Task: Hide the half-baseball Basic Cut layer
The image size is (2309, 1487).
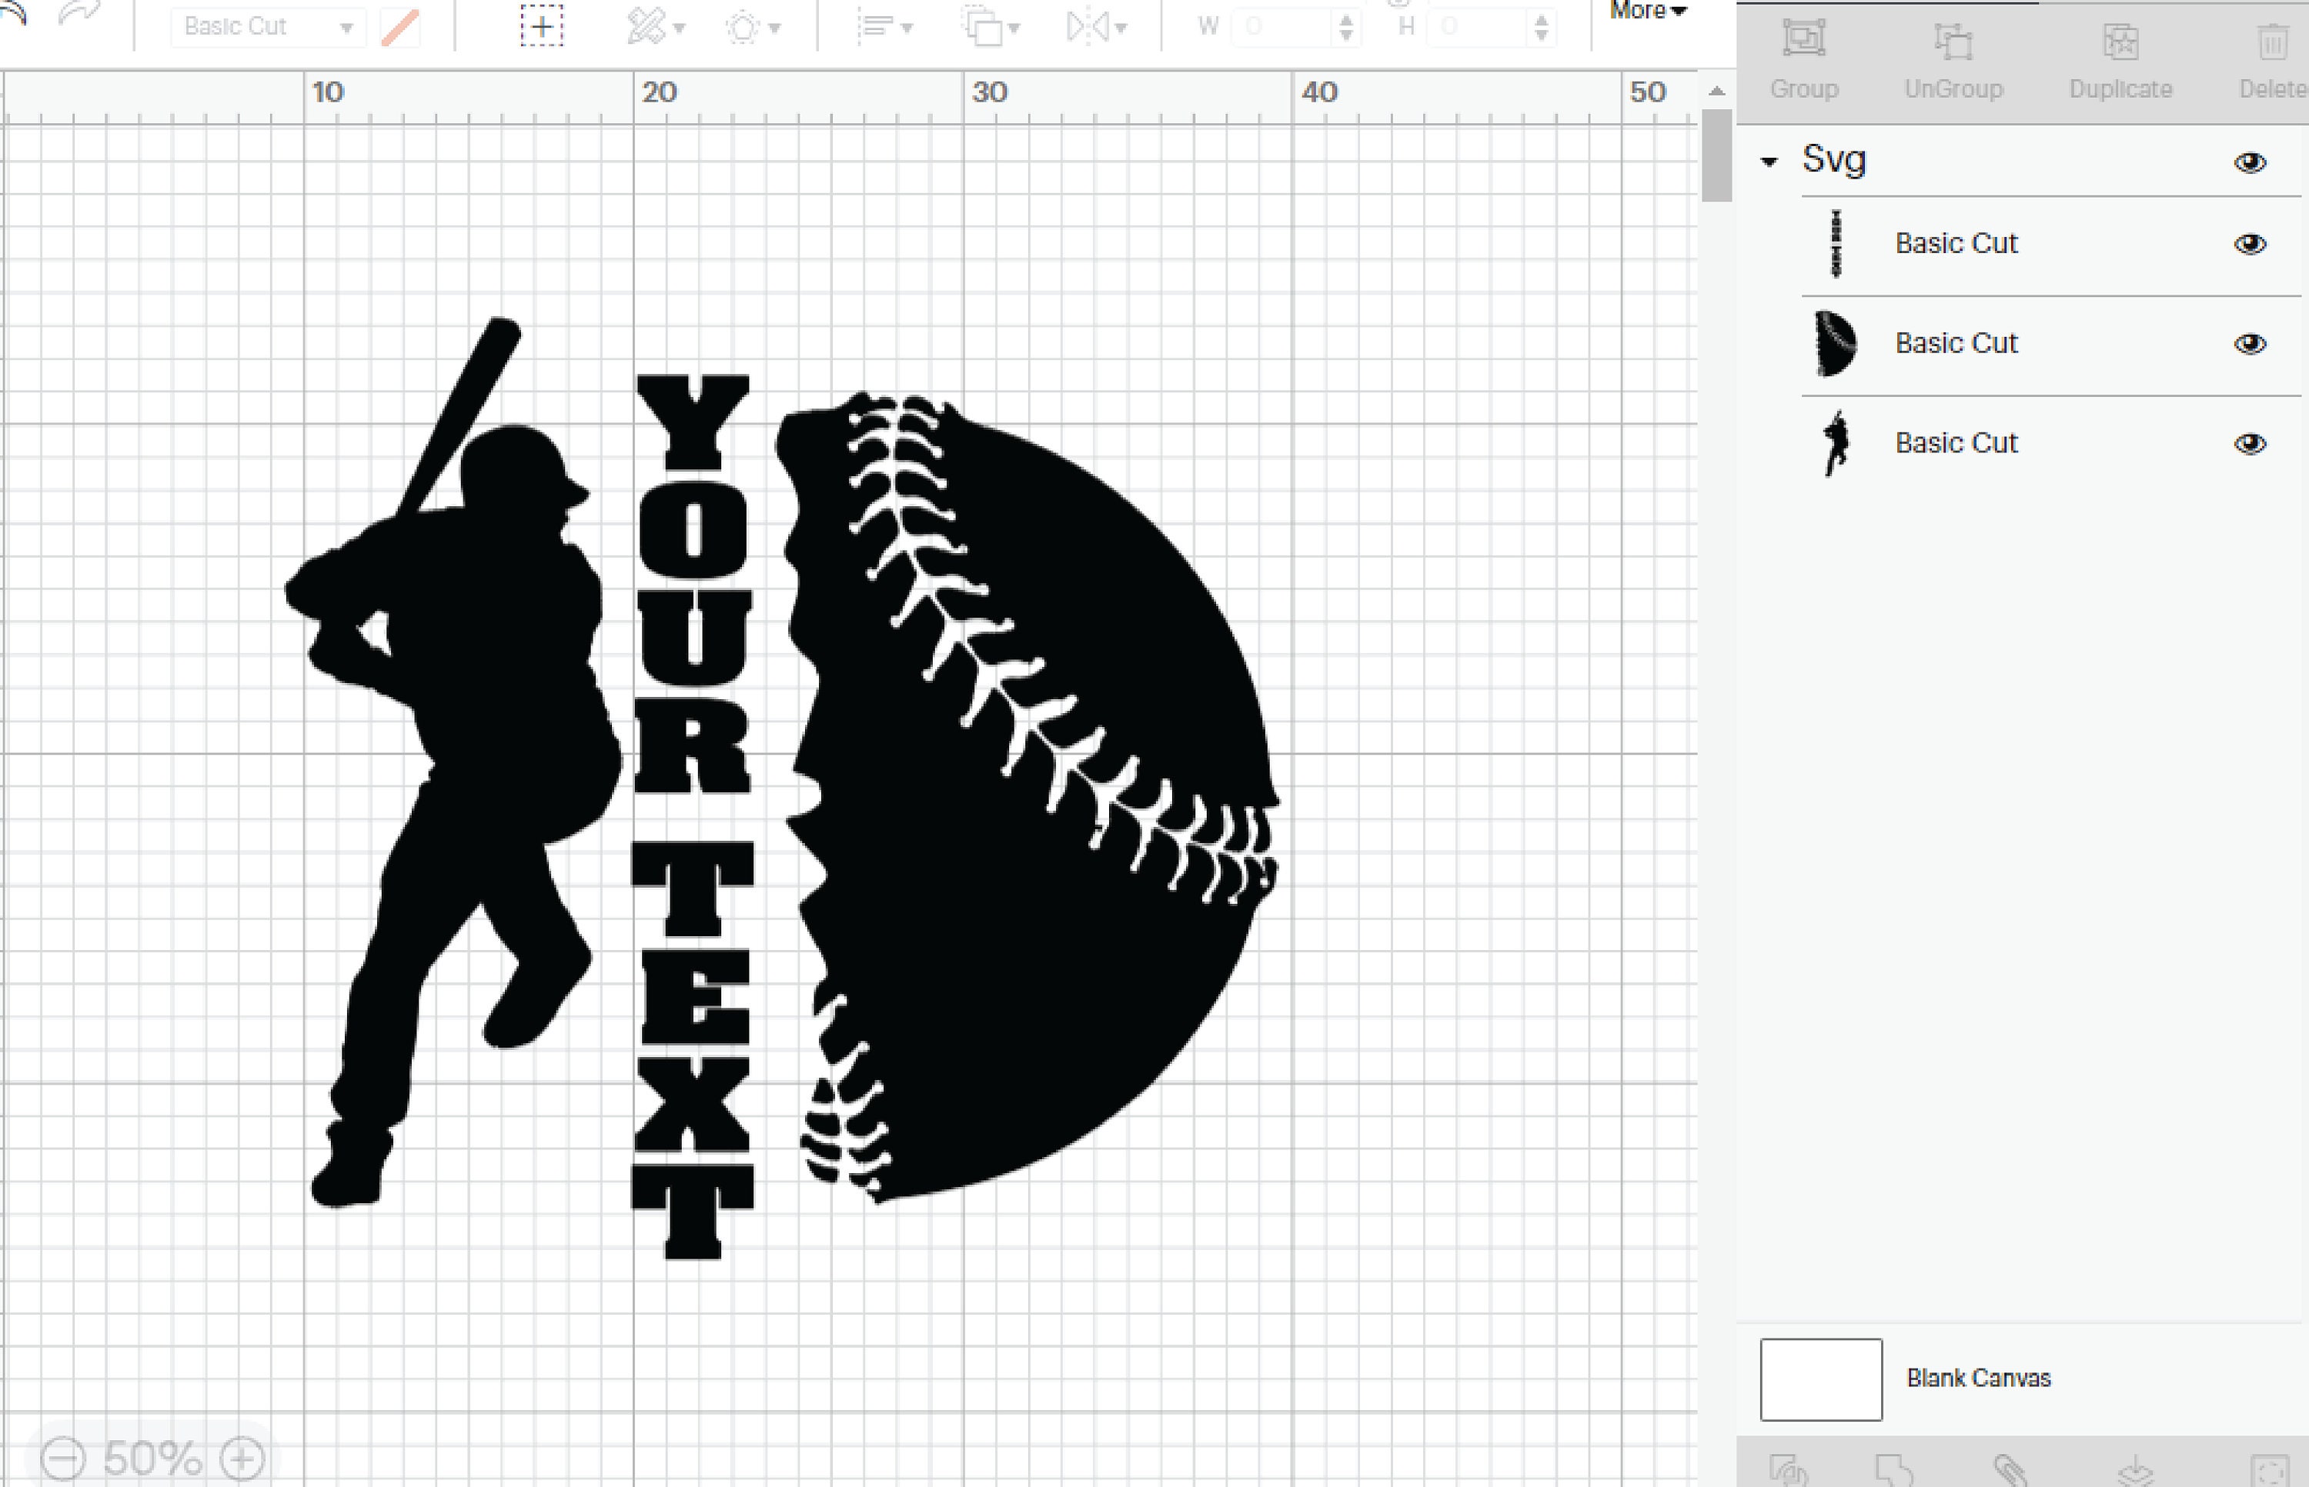Action: click(2251, 343)
